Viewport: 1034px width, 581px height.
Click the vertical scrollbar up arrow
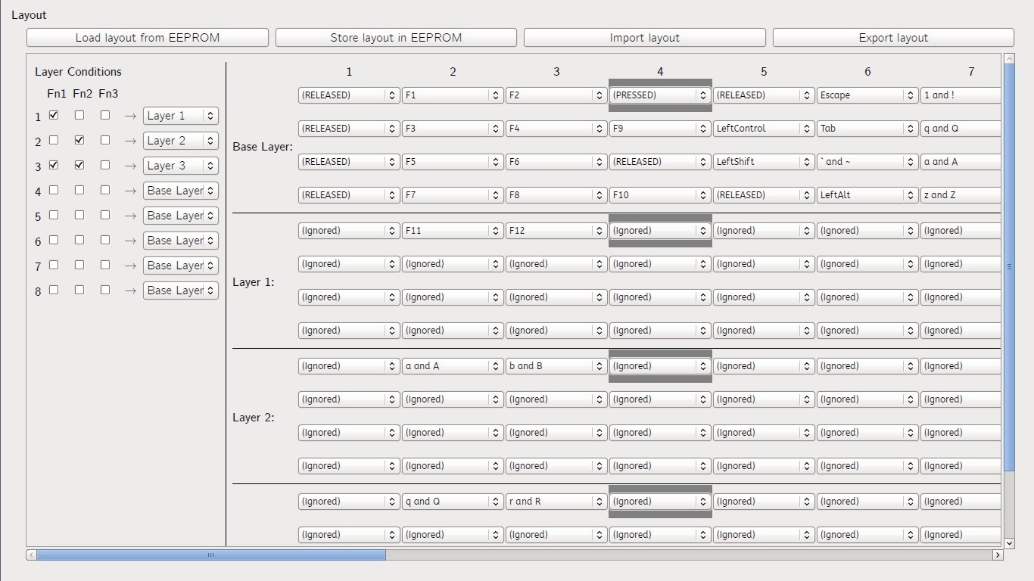(x=1009, y=59)
